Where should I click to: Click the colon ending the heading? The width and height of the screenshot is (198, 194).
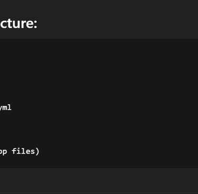(x=35, y=25)
